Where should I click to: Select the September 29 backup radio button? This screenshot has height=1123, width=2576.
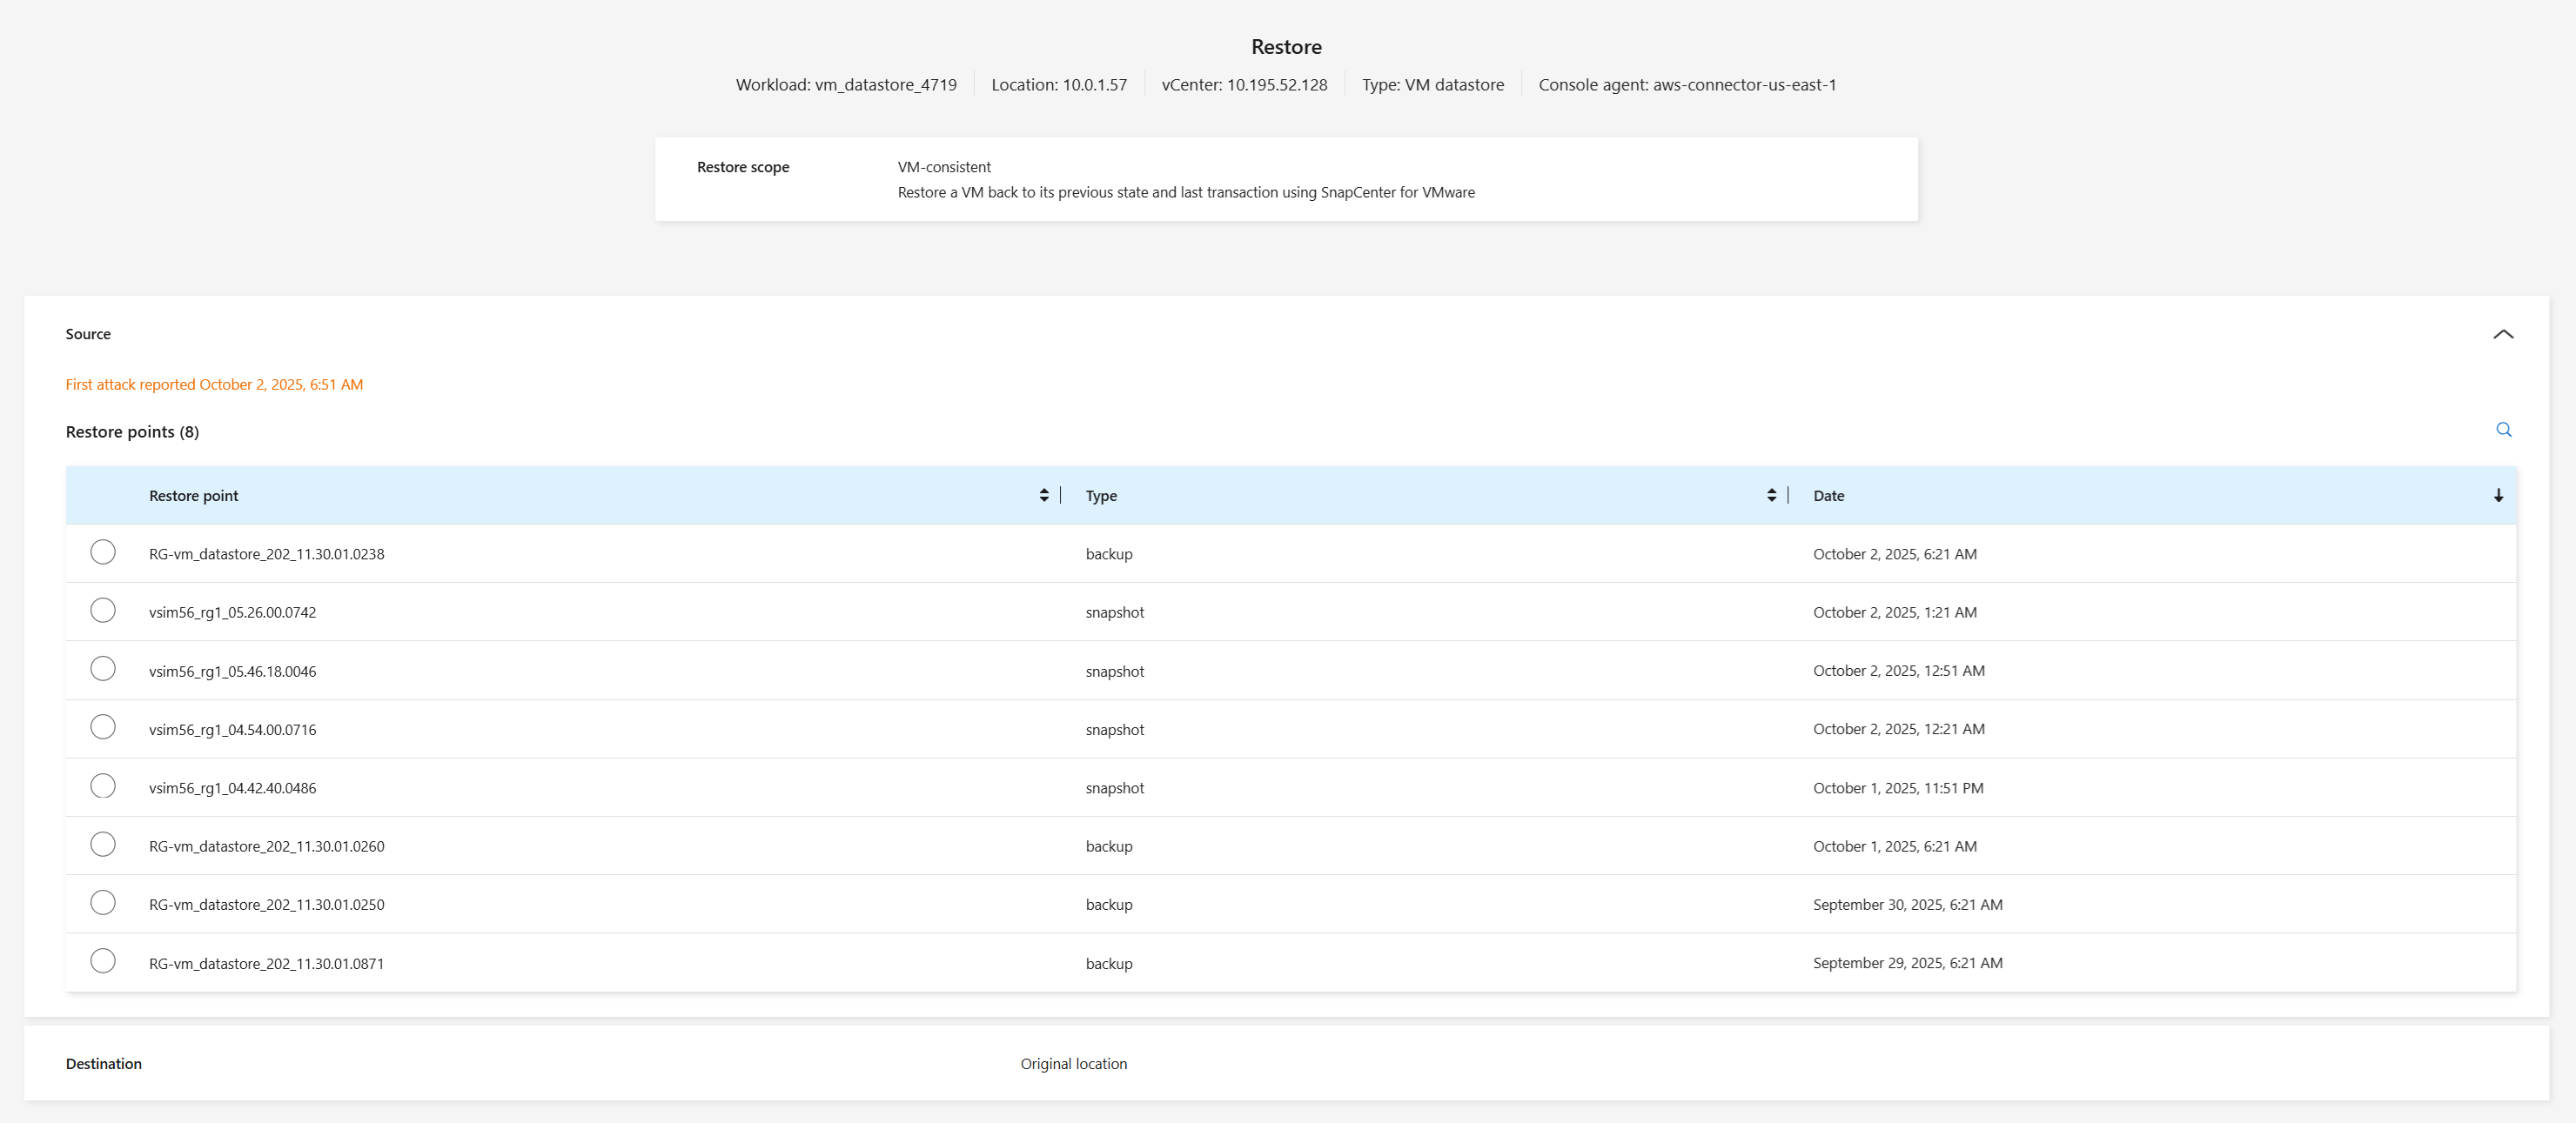103,961
